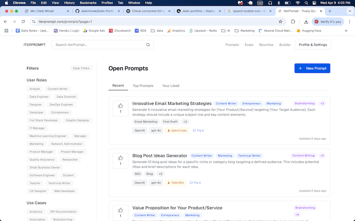Toggle the Content Writer role filter in sidebar
Screen dimensions: 355x221
[x=58, y=89]
